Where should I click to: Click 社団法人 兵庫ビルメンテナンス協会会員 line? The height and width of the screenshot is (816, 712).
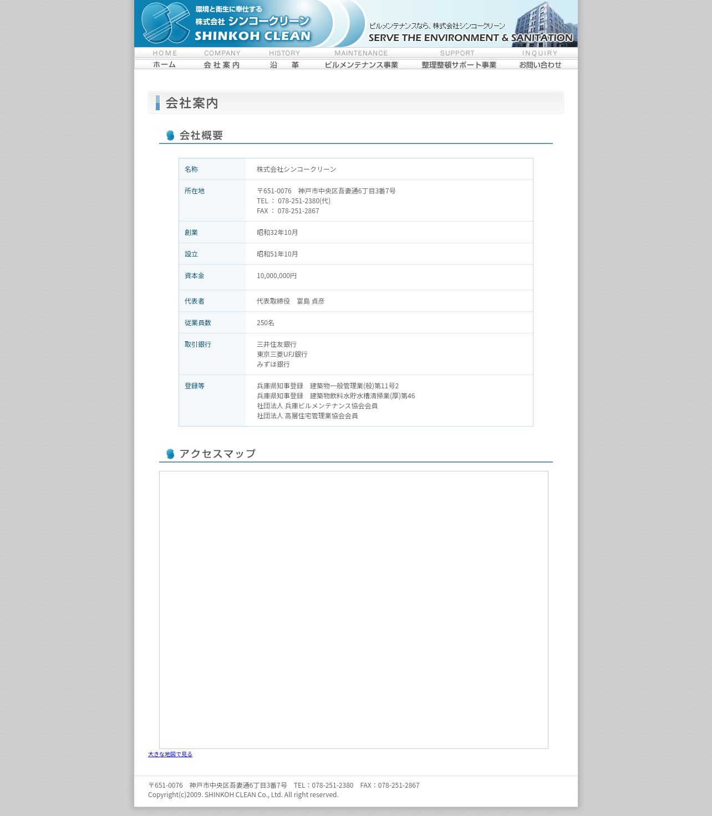pyautogui.click(x=317, y=406)
